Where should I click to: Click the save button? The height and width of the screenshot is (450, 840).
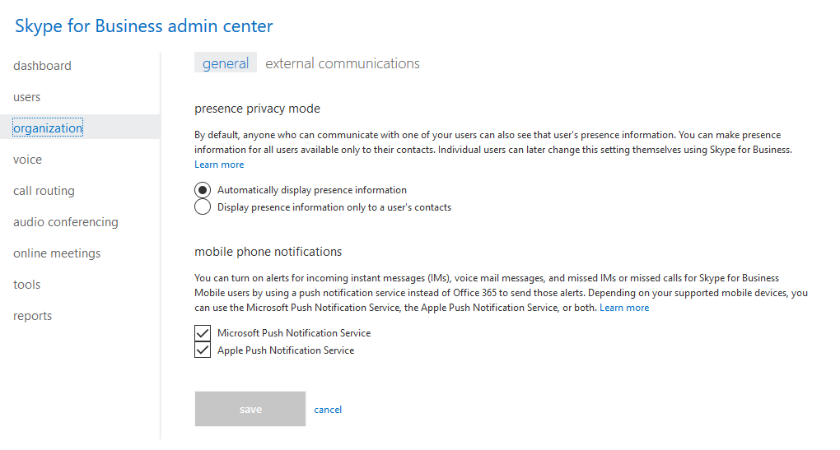[x=250, y=409]
